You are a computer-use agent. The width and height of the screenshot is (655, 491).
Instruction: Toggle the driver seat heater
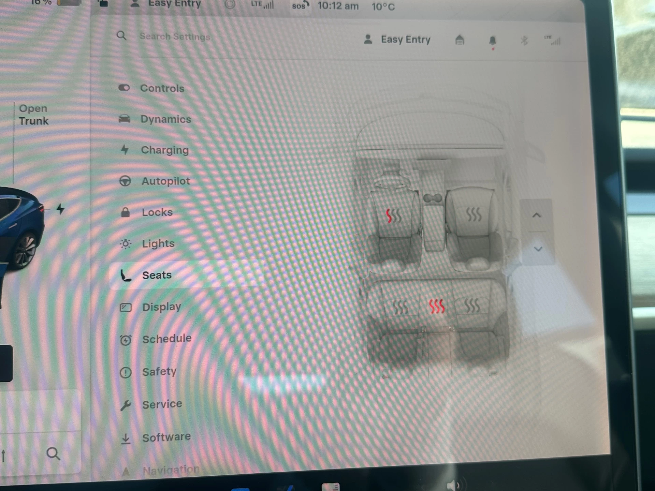394,216
